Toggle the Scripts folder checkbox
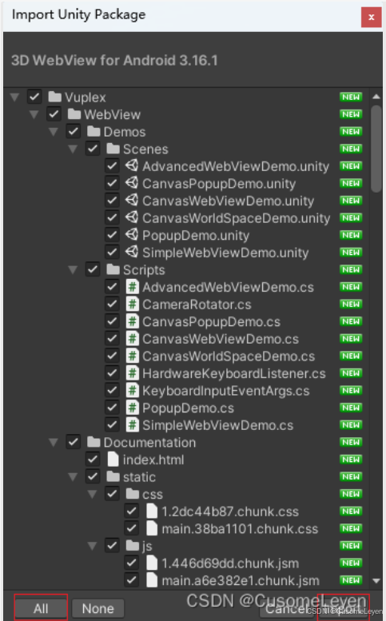The width and height of the screenshot is (386, 621). pos(93,269)
